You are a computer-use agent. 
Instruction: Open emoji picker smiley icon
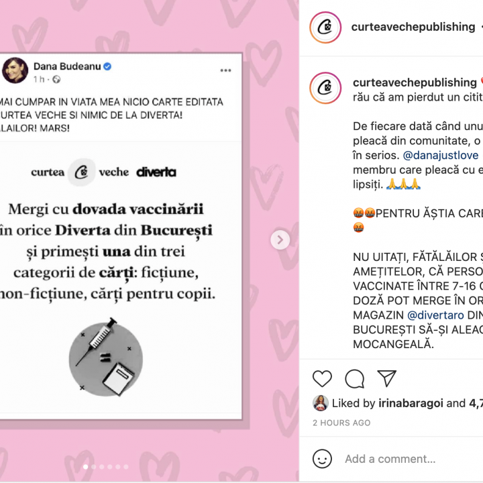(x=322, y=459)
